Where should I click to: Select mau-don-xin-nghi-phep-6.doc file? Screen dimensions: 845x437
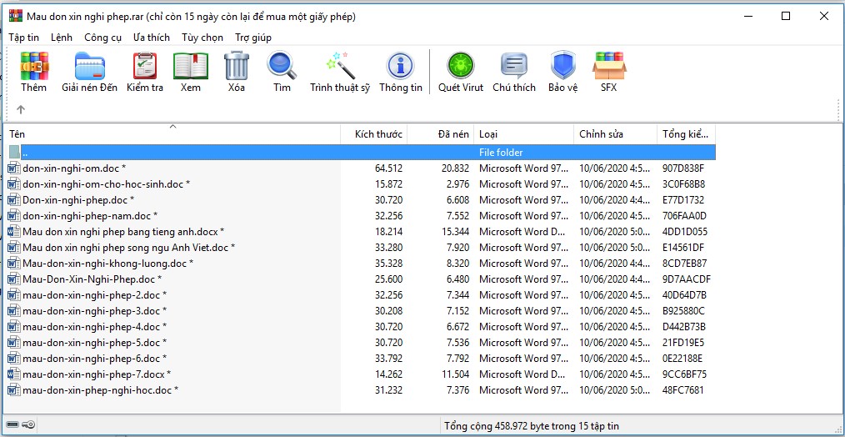point(362,359)
